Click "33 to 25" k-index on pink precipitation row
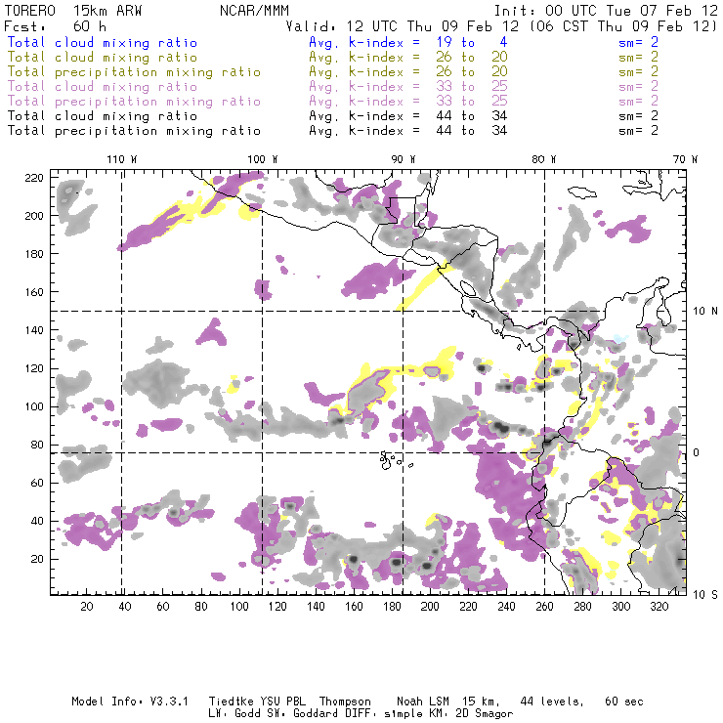This screenshot has width=723, height=723. click(472, 102)
